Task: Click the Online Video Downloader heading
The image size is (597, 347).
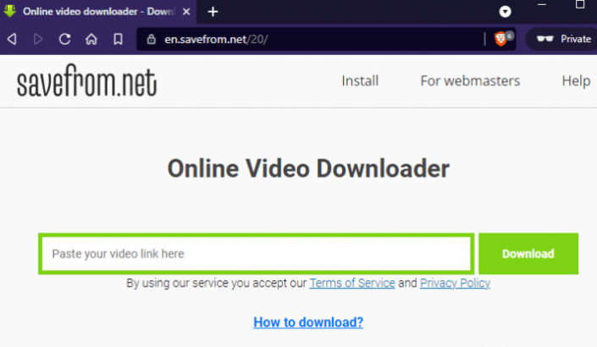Action: point(308,168)
